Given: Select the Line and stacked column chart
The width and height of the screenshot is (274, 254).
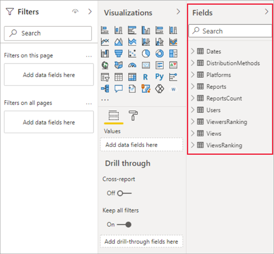Looking at the screenshot, I should (146, 42).
